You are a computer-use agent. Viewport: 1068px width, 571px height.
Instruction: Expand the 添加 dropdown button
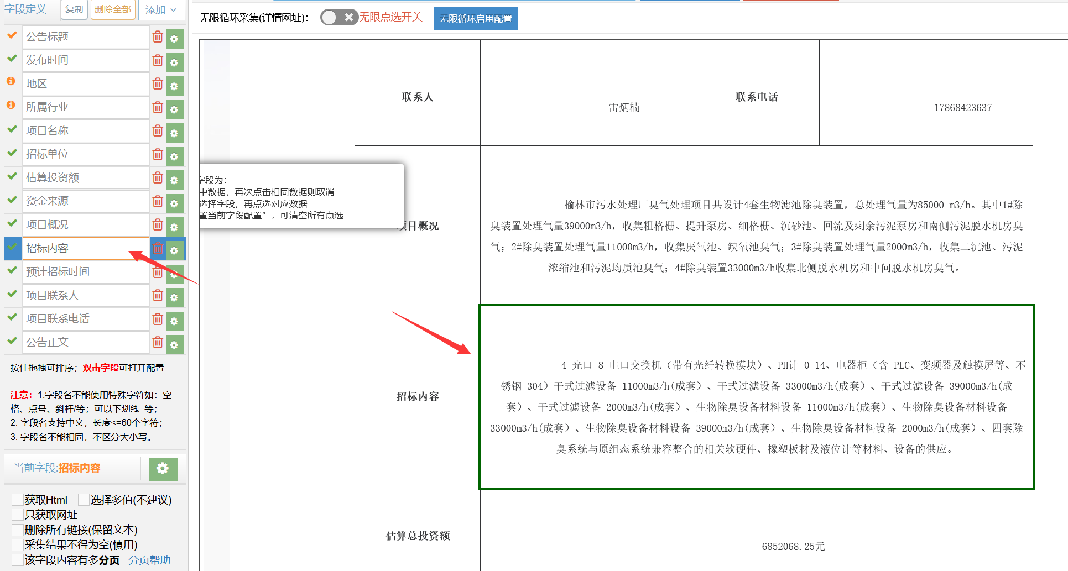tap(161, 10)
